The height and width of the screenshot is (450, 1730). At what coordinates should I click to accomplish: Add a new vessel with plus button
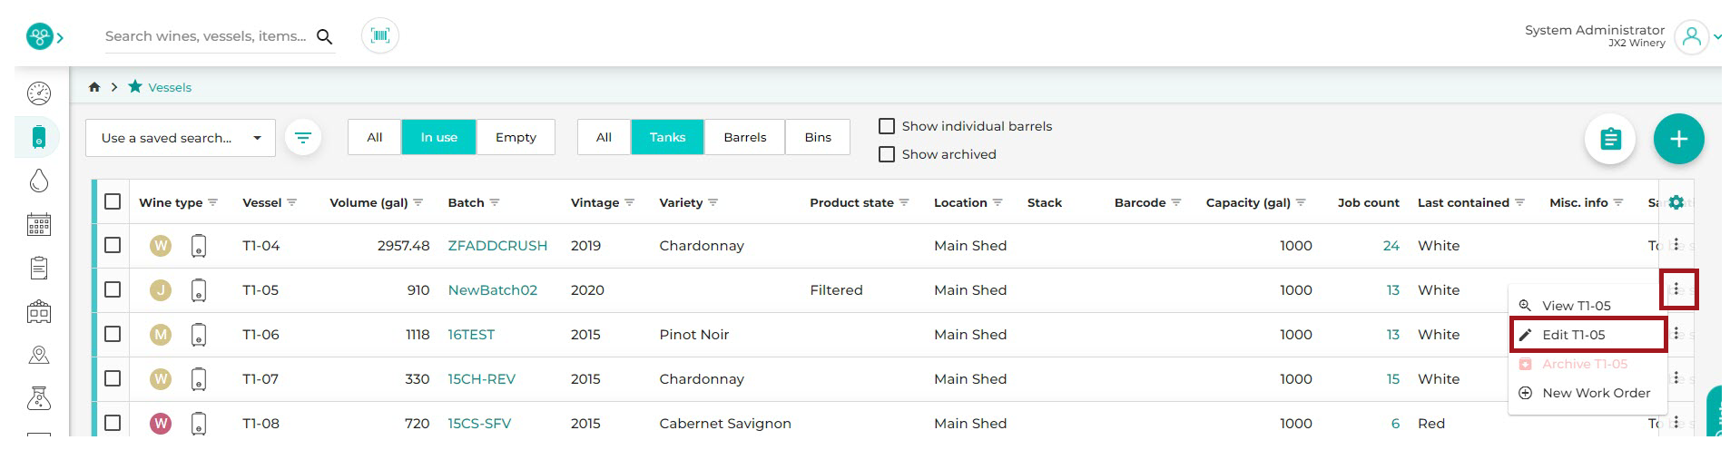(x=1678, y=139)
